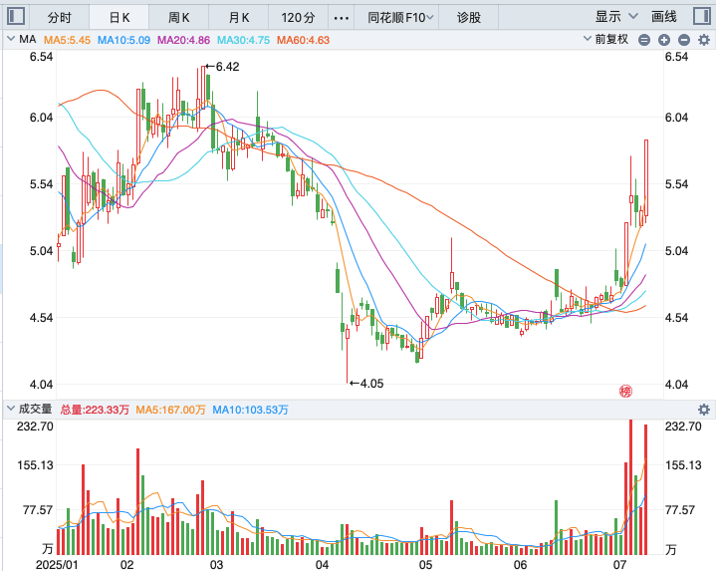Open the more periods ellipsis menu
Image resolution: width=716 pixels, height=571 pixels.
point(342,18)
